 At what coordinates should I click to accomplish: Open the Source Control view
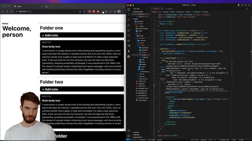tap(129, 20)
